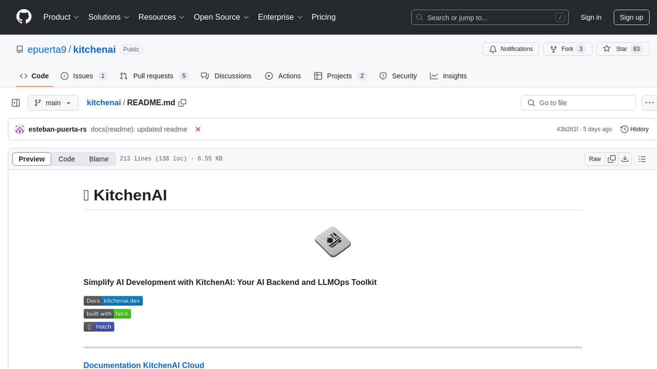The width and height of the screenshot is (657, 369).
Task: Open the main branch selector dropdown
Action: 53,103
